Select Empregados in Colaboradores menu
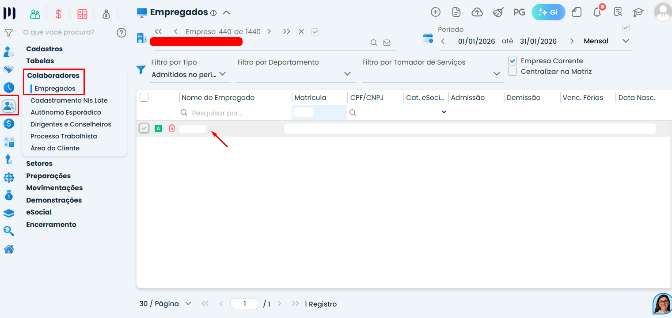 tap(55, 88)
